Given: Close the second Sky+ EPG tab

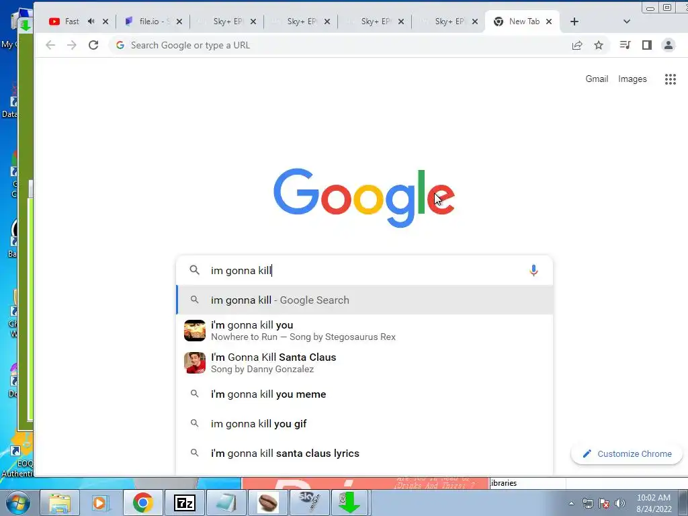Looking at the screenshot, I should 327,21.
